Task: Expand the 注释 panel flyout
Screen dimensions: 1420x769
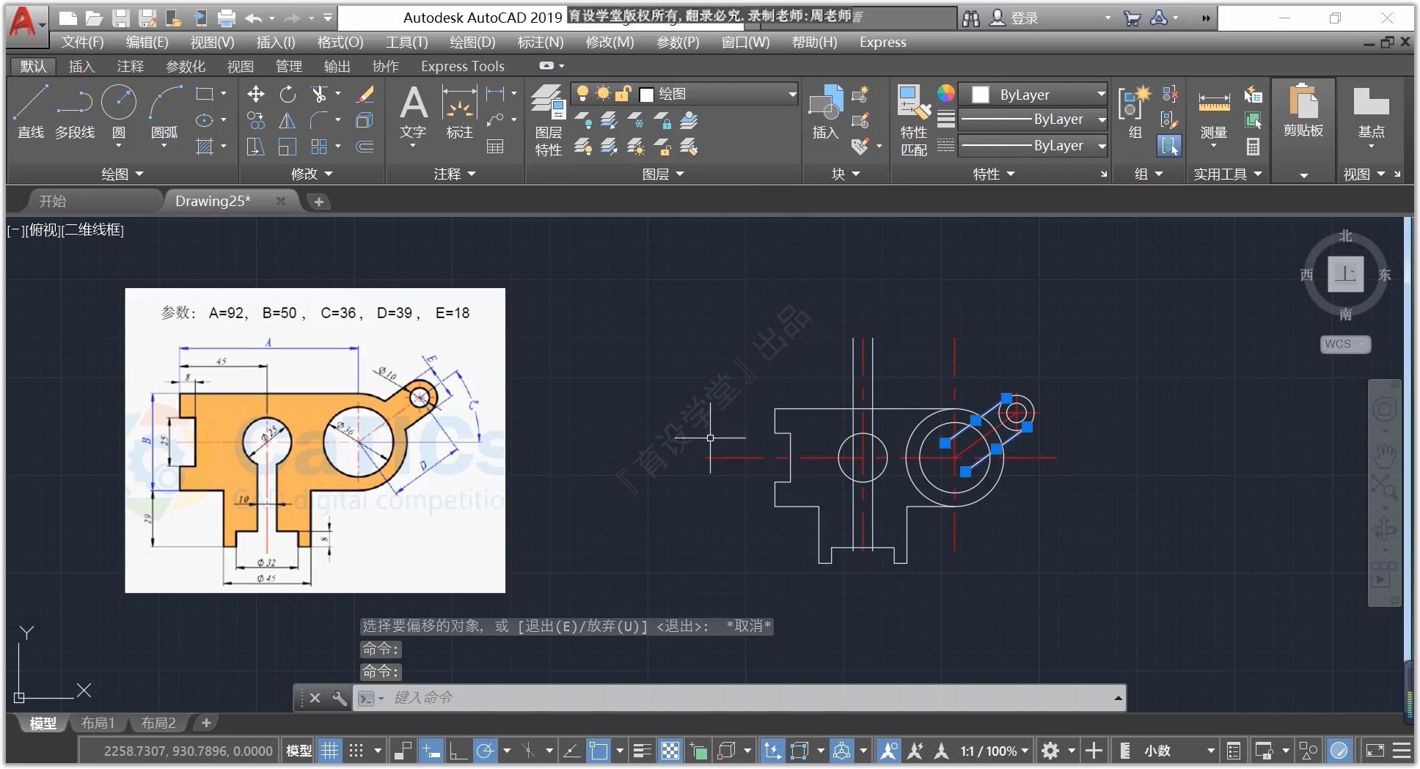Action: pyautogui.click(x=455, y=174)
